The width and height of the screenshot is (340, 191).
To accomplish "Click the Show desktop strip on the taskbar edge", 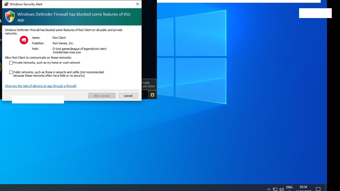I will [x=326, y=188].
